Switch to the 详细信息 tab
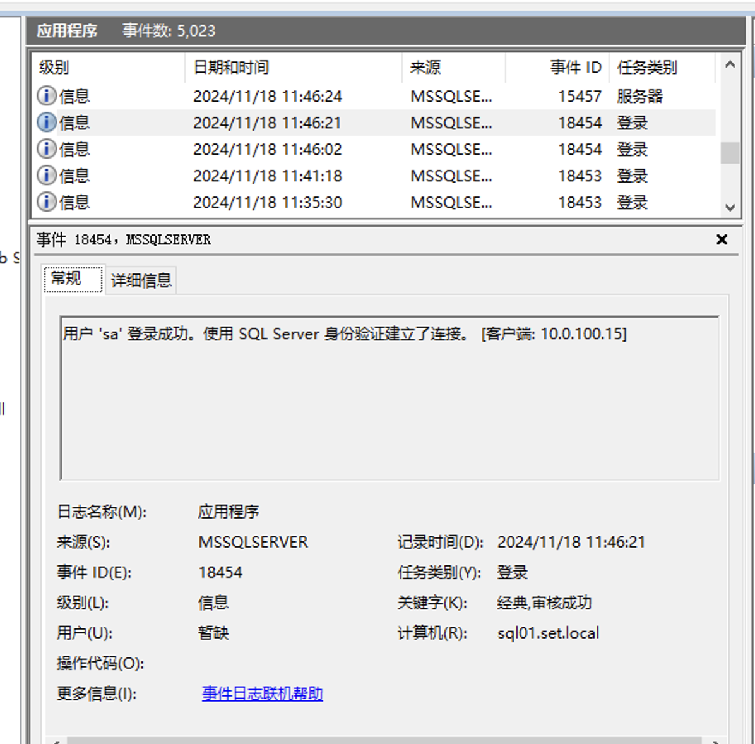Screen dimensions: 755x744 coord(141,280)
